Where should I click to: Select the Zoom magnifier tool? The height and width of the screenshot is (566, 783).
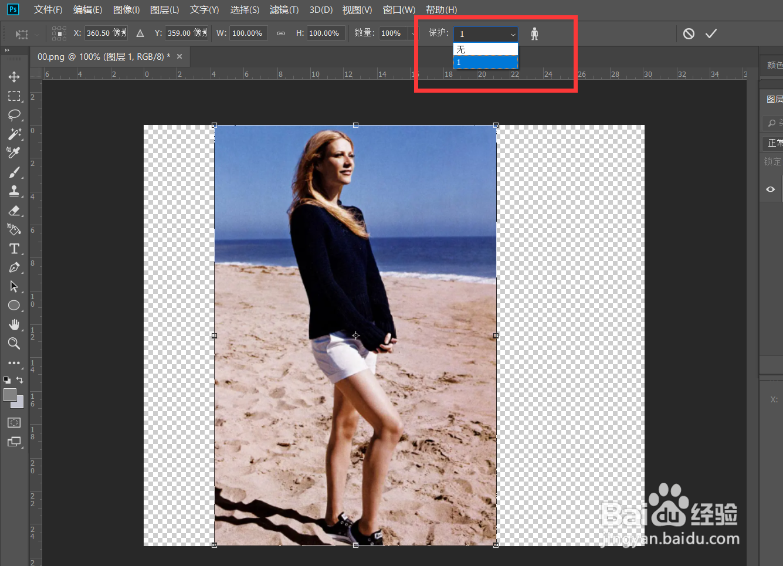coord(14,343)
